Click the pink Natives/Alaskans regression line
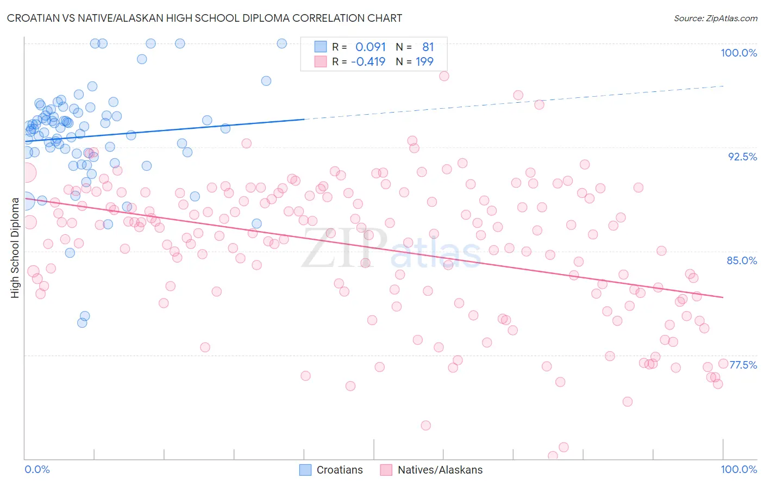The image size is (764, 485). 374,248
